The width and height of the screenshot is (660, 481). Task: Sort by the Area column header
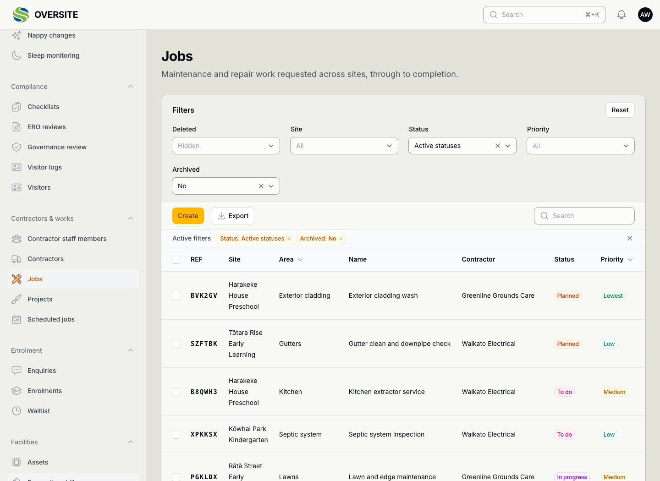coord(291,259)
